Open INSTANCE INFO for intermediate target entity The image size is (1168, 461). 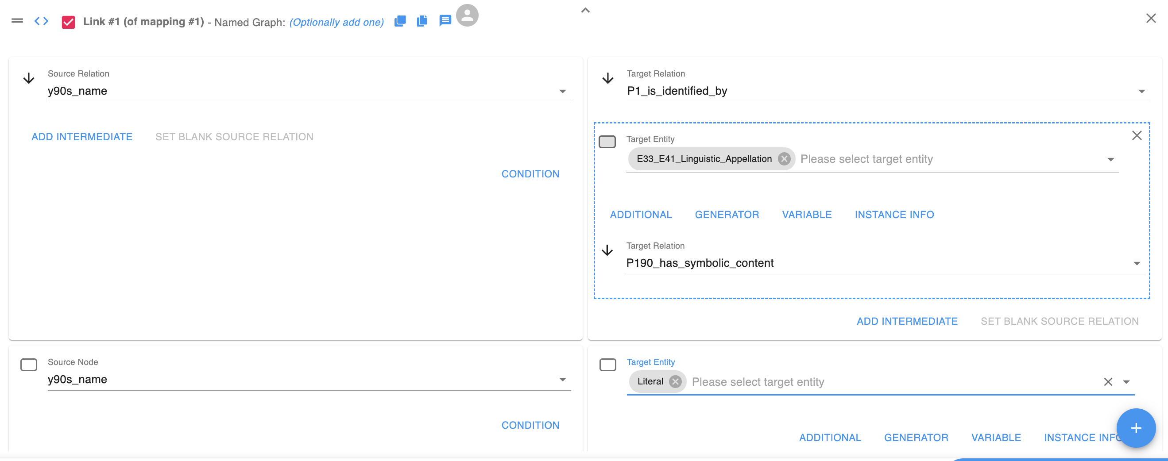(x=894, y=215)
